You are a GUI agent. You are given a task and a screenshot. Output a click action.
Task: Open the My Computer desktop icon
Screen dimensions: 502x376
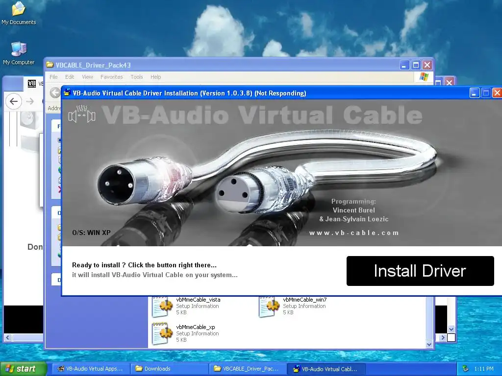(x=19, y=53)
